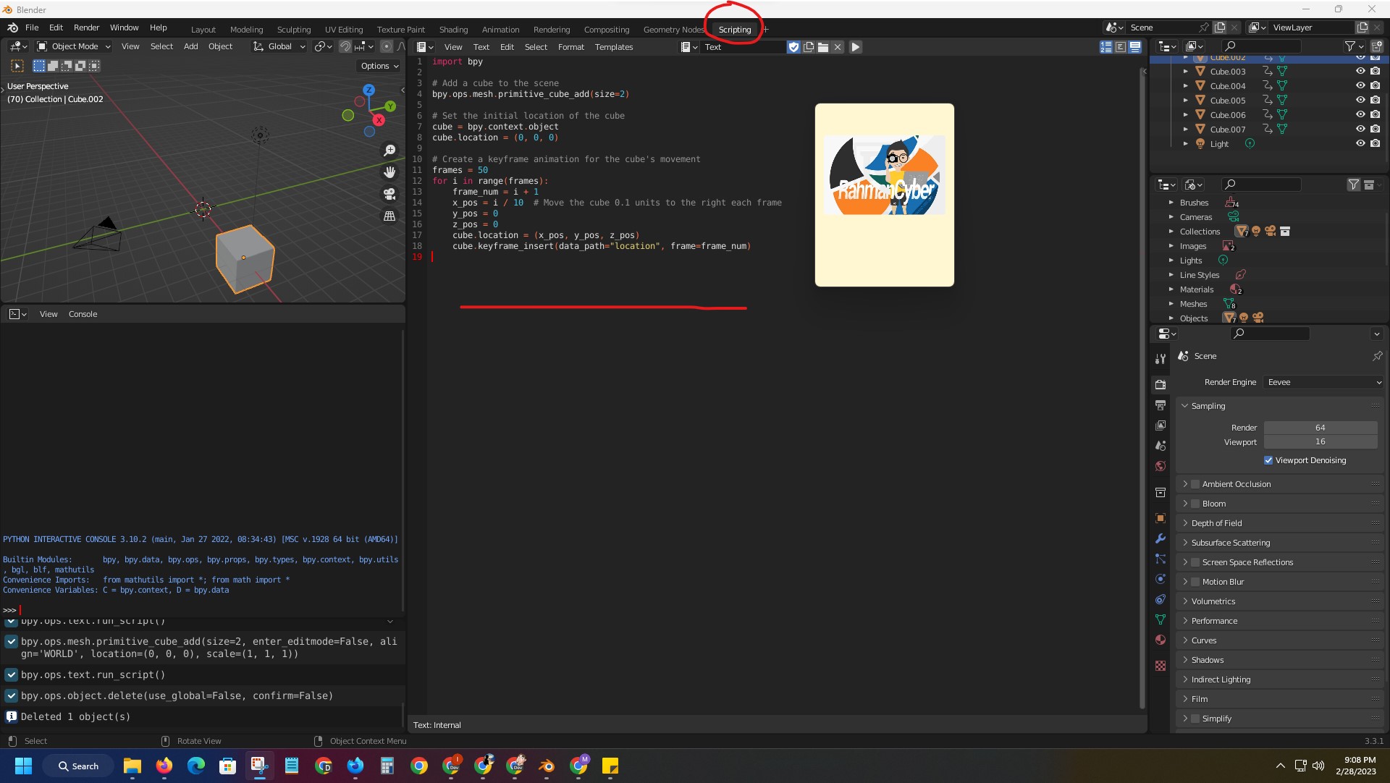Click the Options button in the viewport
Screen dimensions: 1390x783
tap(379, 66)
